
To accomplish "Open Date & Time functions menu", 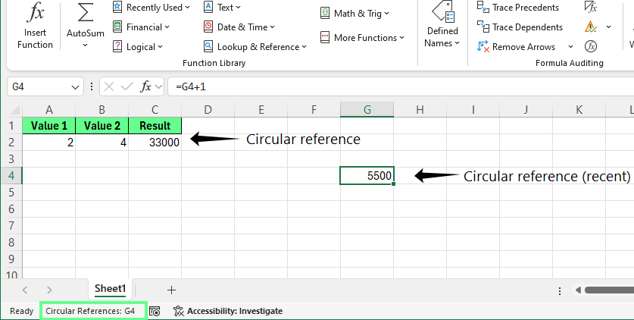I will tap(239, 27).
